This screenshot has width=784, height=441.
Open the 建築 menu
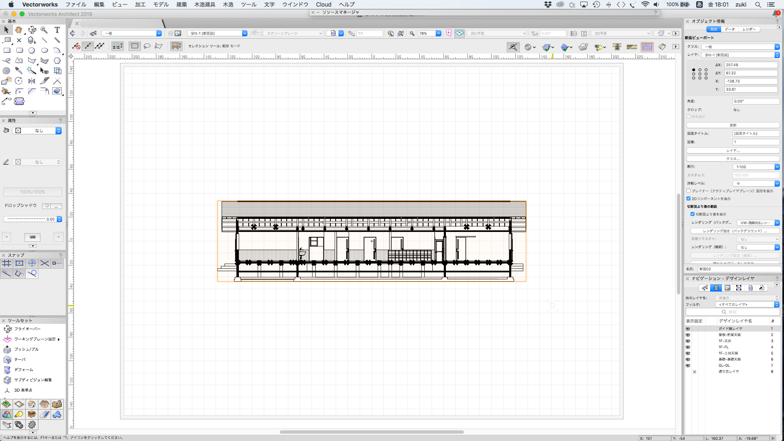coord(182,4)
